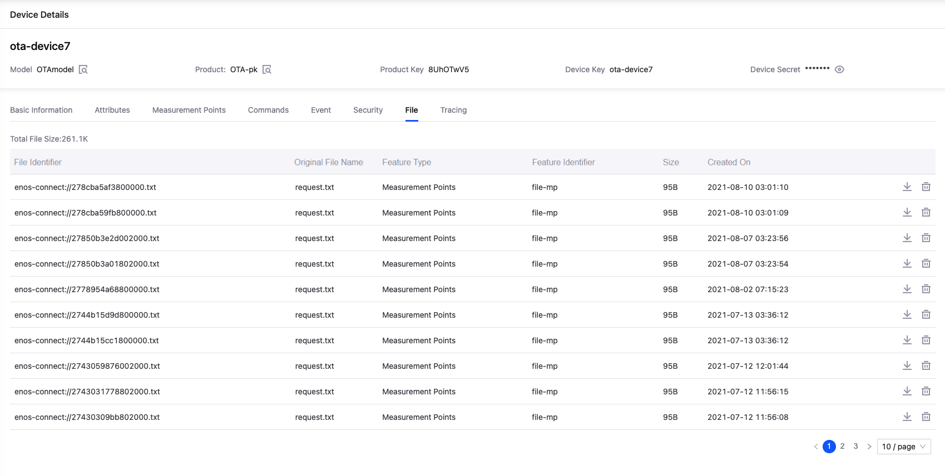Delete the file 2744b15d9d800000.txt
This screenshot has width=945, height=476.
coord(926,314)
